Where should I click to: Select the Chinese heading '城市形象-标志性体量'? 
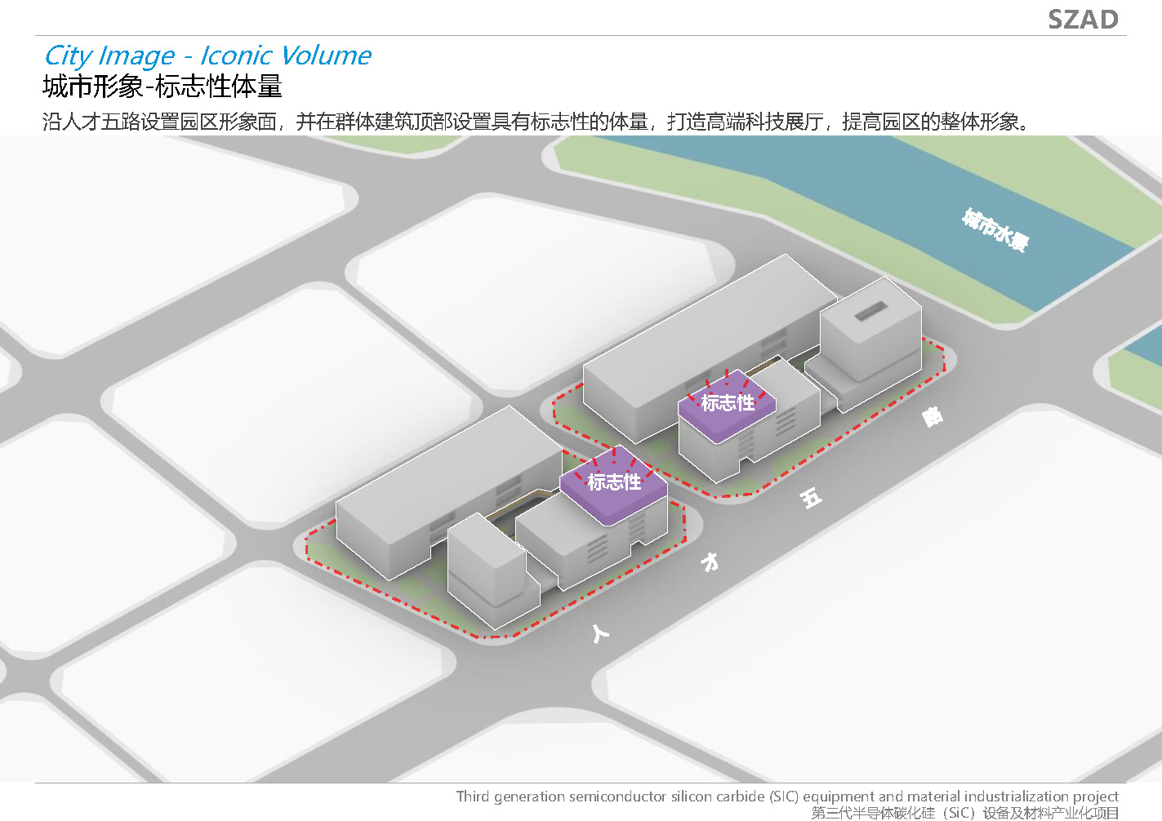pyautogui.click(x=163, y=87)
